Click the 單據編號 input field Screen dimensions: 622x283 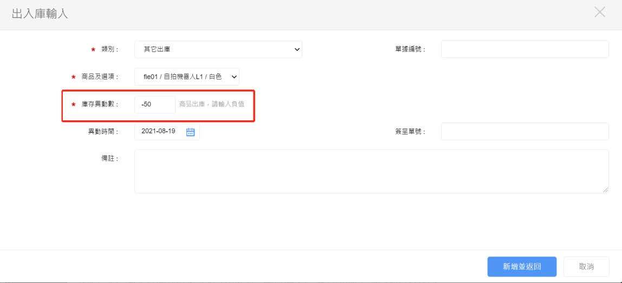(x=524, y=49)
